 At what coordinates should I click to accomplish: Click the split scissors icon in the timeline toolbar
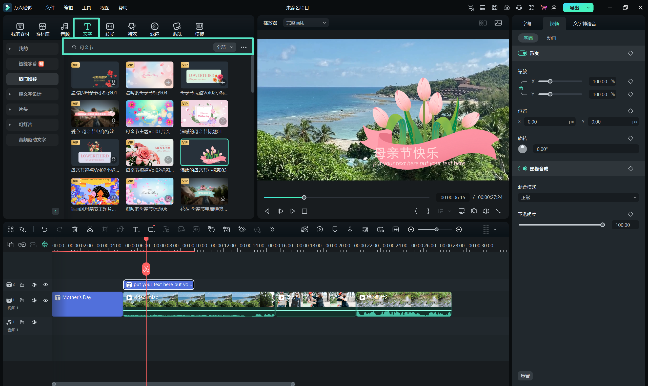[90, 229]
